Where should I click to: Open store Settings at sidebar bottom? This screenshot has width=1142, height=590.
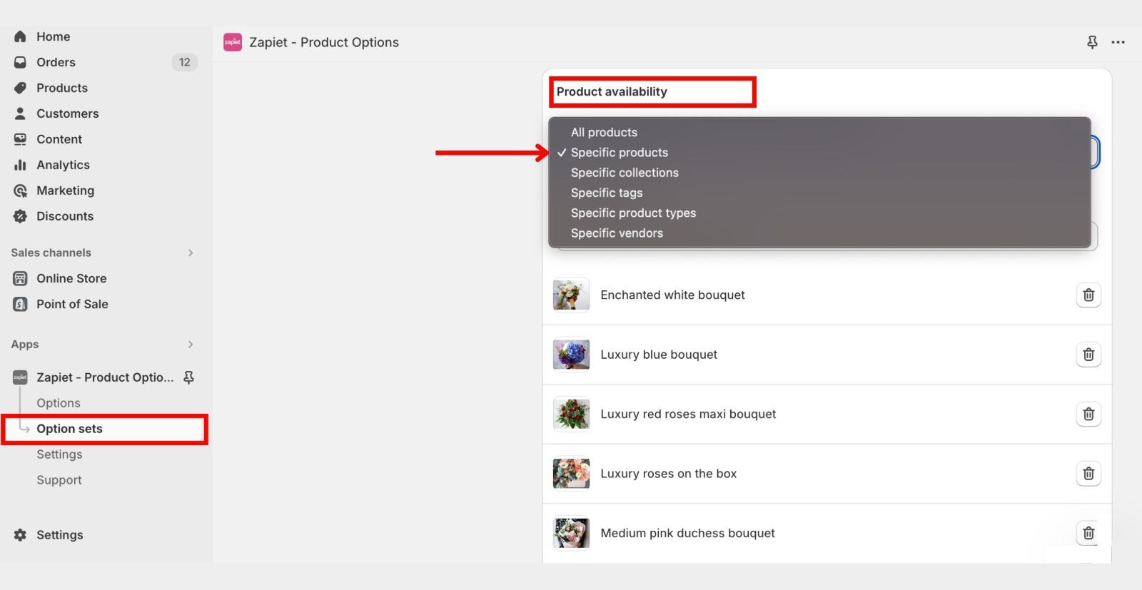click(x=59, y=535)
